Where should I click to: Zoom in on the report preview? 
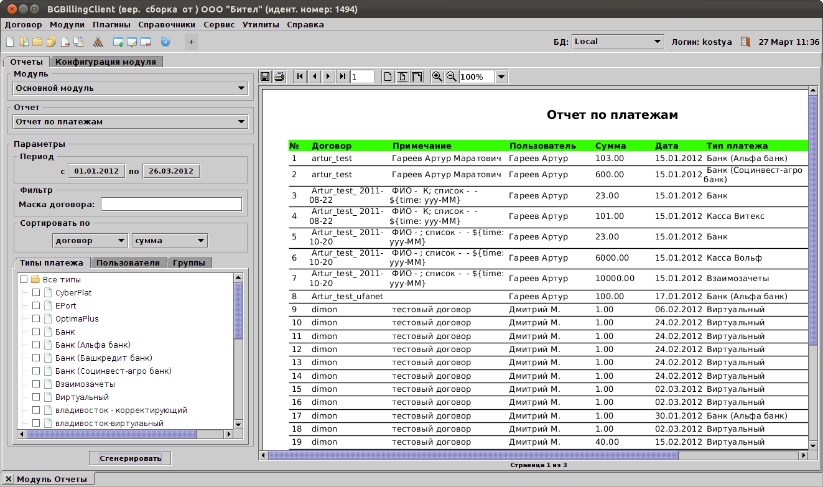(437, 77)
